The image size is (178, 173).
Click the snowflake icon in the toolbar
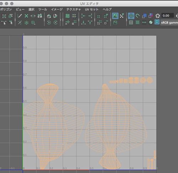pyautogui.click(x=26, y=23)
